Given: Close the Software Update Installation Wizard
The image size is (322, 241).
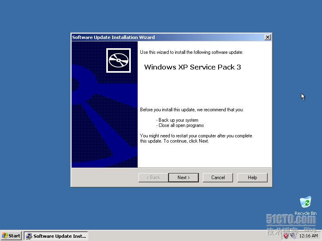Looking at the screenshot, I should tap(267, 37).
